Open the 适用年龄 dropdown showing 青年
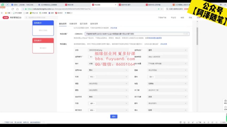 127,70
